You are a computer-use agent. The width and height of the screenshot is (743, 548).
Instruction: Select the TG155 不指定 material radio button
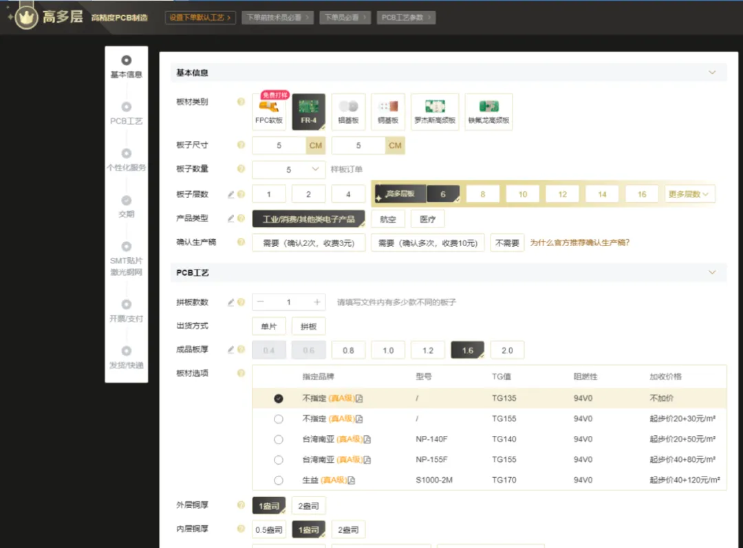[279, 419]
